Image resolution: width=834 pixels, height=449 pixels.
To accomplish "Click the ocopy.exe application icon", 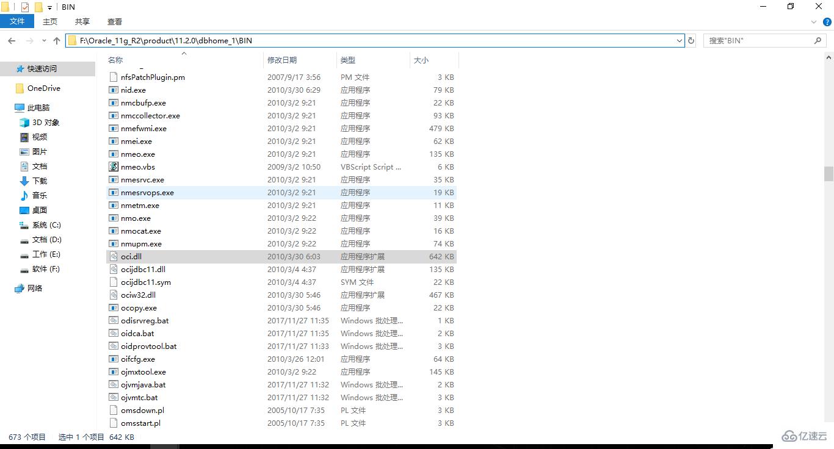I will [113, 307].
